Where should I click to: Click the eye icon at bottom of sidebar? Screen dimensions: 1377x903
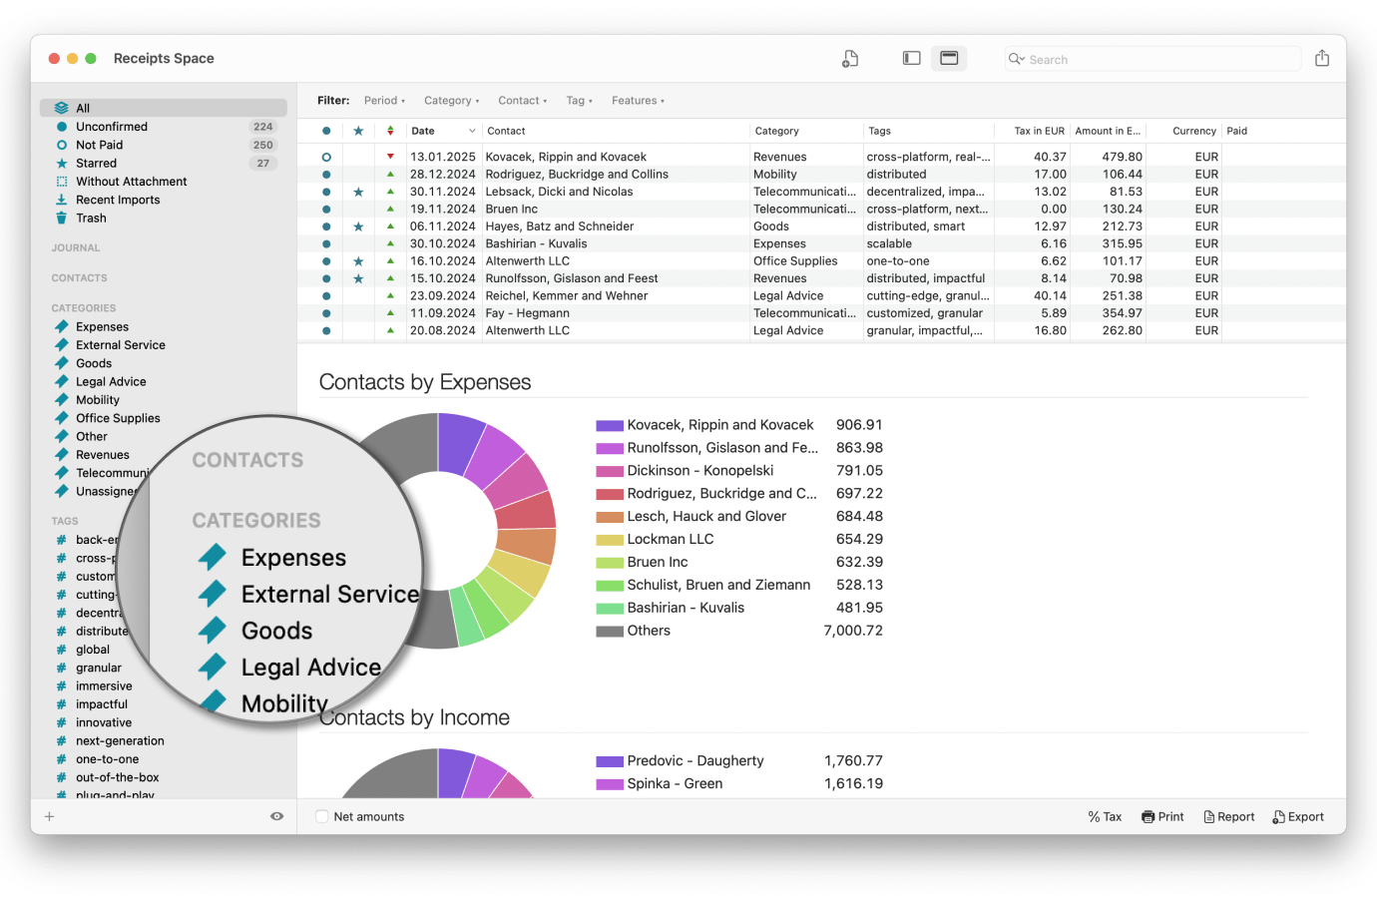(x=276, y=816)
